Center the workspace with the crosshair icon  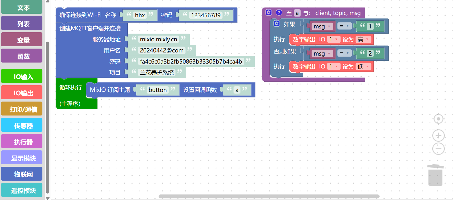438,119
